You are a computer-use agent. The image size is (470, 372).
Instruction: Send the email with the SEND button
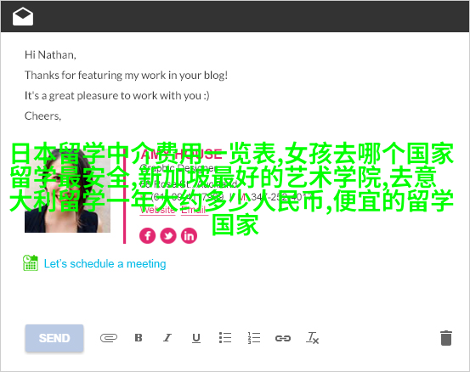(x=54, y=338)
